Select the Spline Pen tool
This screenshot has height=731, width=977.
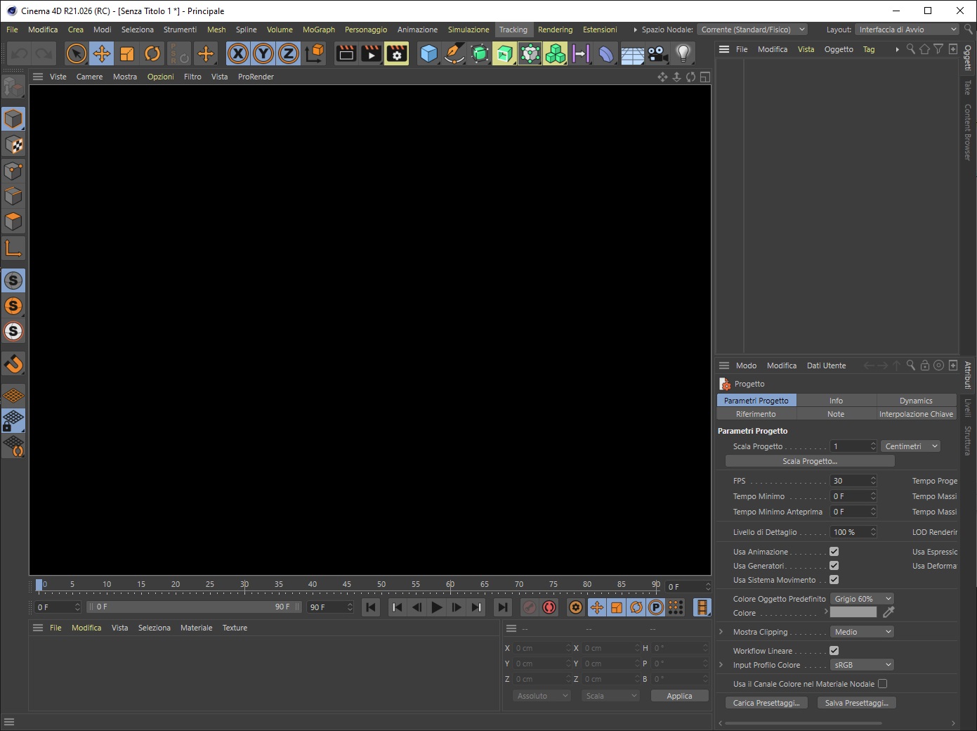454,53
